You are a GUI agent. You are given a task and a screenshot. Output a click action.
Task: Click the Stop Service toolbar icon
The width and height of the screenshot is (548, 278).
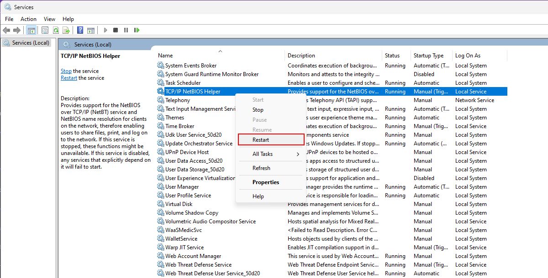(115, 30)
